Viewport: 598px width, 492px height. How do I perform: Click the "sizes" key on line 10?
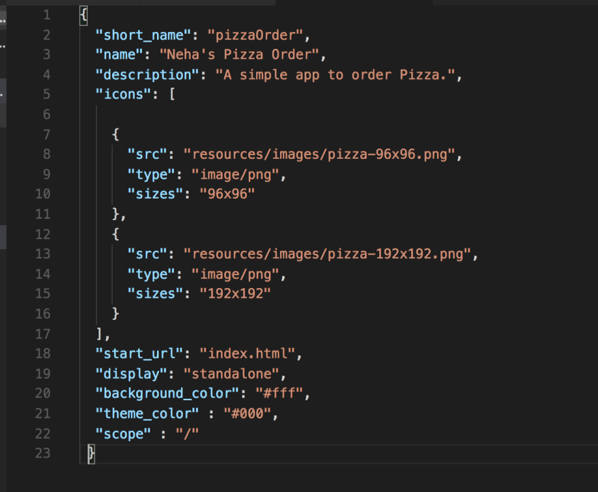point(155,194)
